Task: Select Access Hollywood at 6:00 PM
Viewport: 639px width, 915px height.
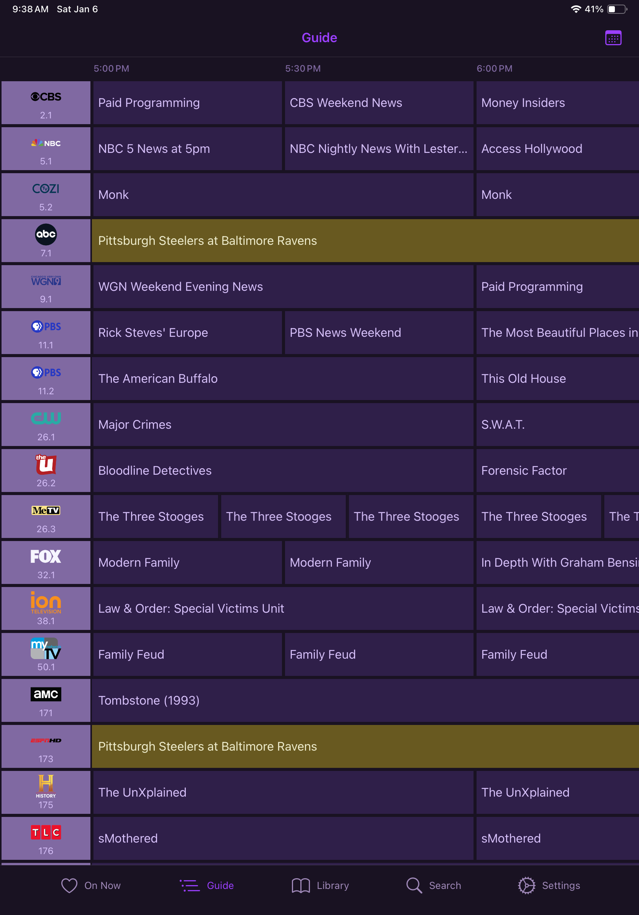Action: tap(557, 149)
